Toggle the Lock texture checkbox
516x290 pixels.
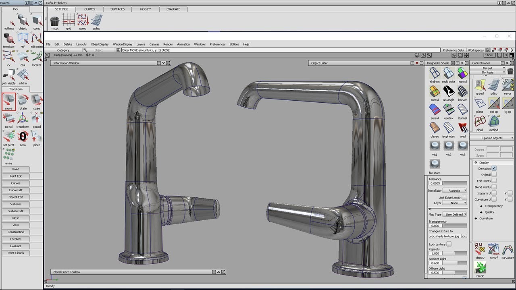pos(449,244)
